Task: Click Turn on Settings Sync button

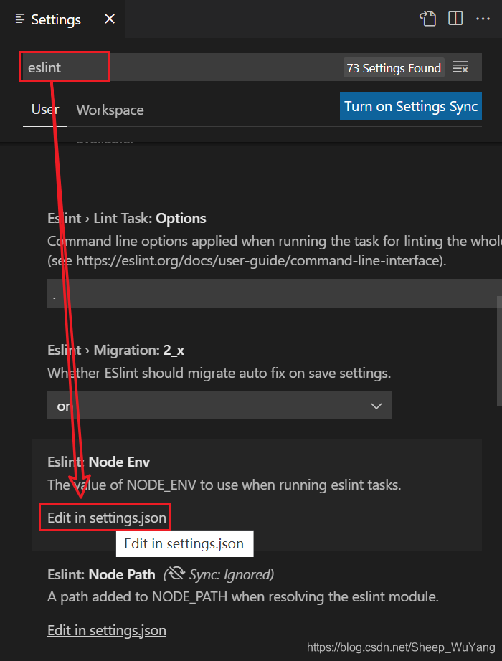Action: [x=411, y=106]
